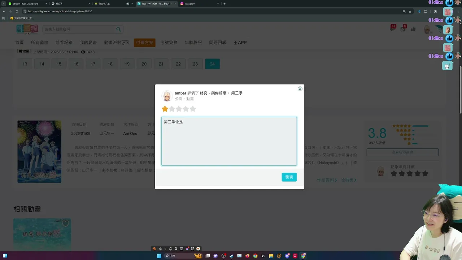Click the anime search magnifier icon
Screen dimensions: 462x260
(118, 29)
